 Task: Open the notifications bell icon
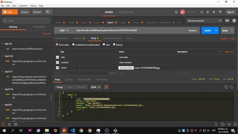pyautogui.click(x=214, y=12)
